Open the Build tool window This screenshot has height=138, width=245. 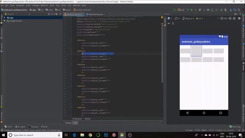[x=44, y=127]
